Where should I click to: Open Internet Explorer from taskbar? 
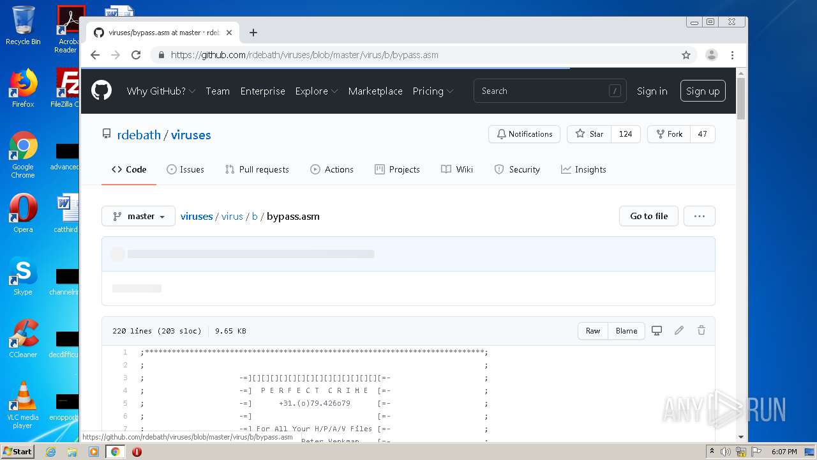tap(50, 452)
